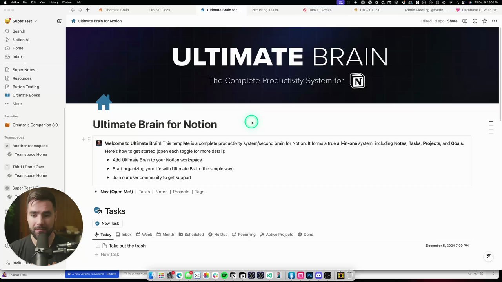Screen dimensions: 502x282
Task: Open a new tab with plus icon
Action: (x=87, y=10)
